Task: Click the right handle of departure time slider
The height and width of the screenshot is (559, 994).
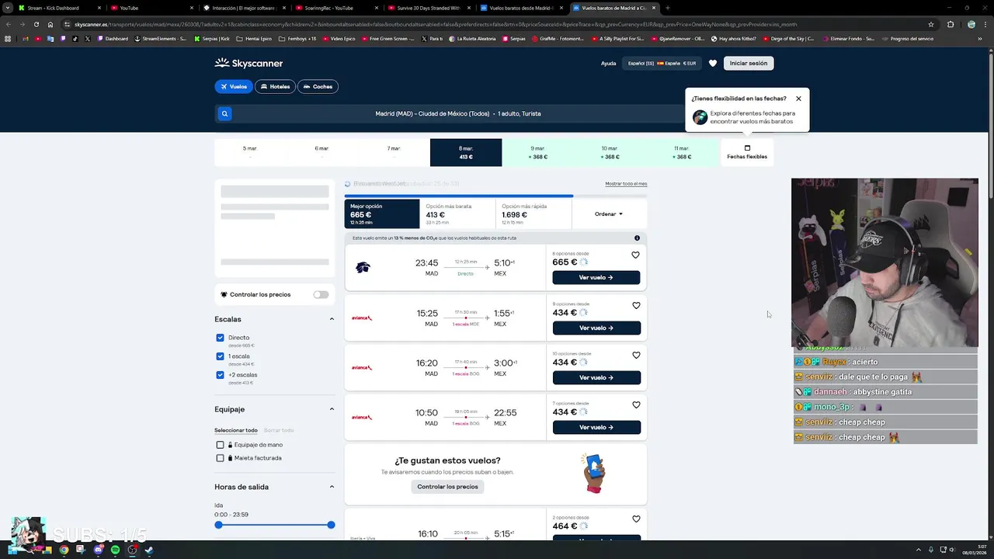Action: tap(331, 525)
